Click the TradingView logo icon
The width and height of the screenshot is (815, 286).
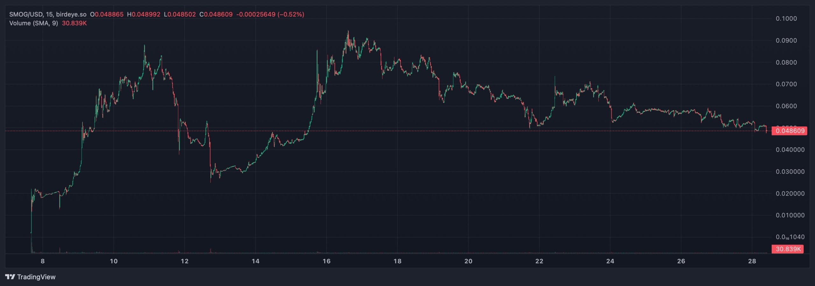[10, 277]
